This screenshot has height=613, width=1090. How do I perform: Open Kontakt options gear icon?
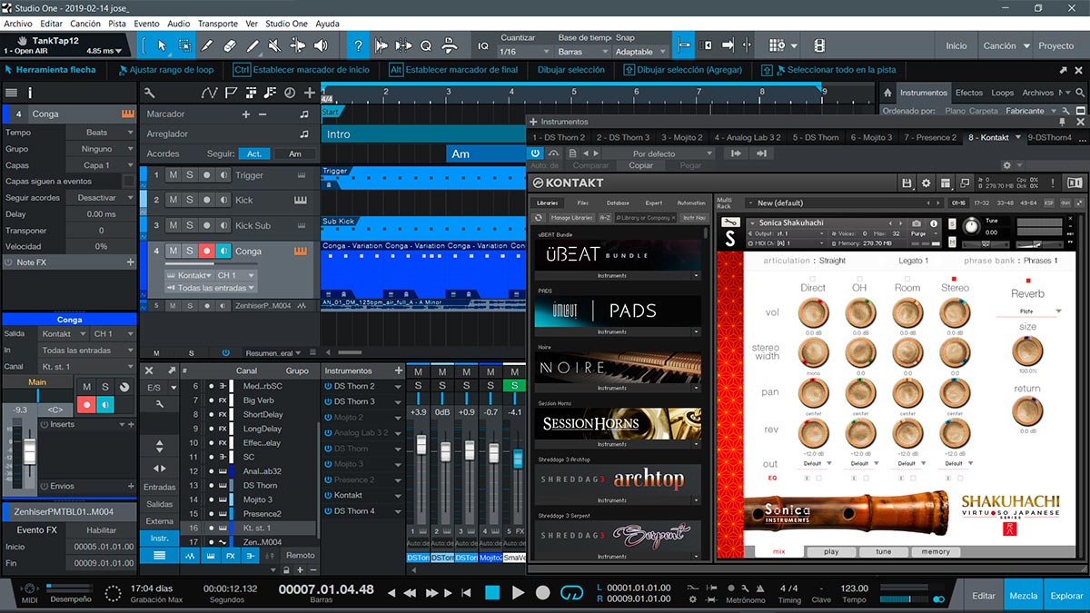(x=926, y=183)
